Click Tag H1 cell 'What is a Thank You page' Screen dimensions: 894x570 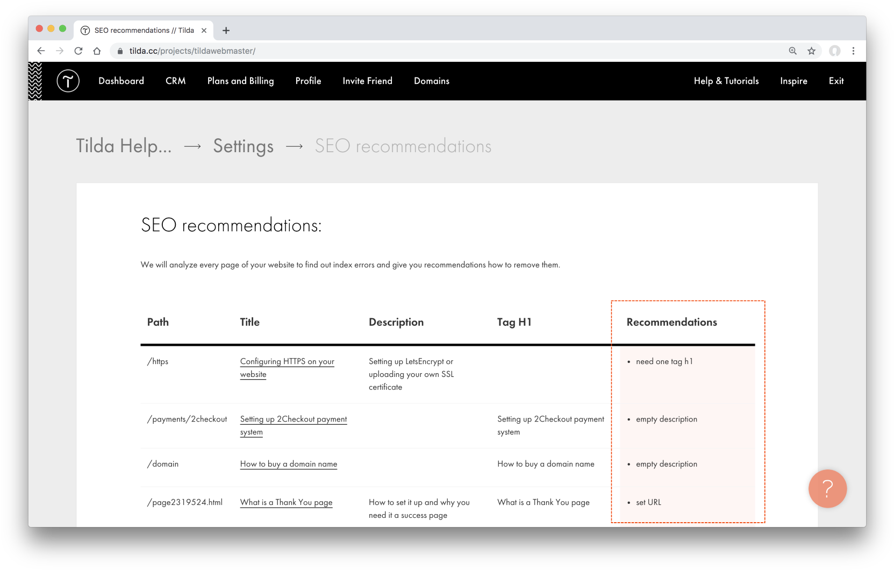543,502
